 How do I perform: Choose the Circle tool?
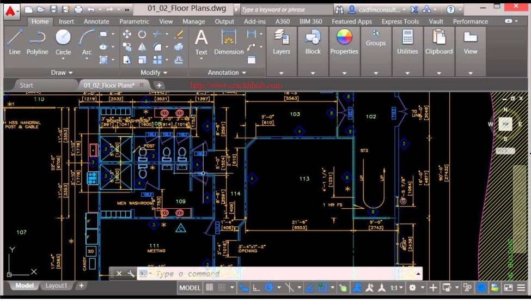click(x=63, y=42)
